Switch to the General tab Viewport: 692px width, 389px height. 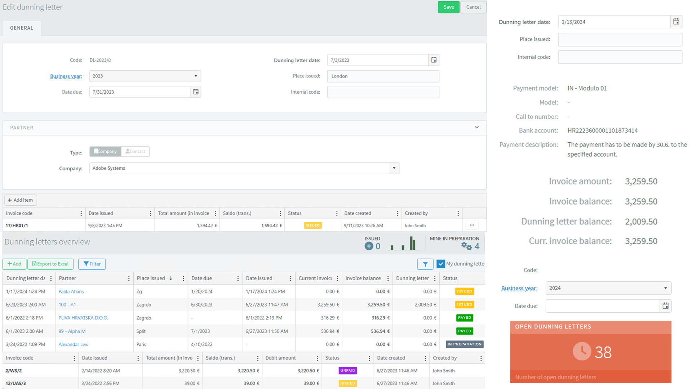(22, 28)
